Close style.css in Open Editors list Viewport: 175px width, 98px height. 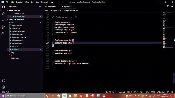[11, 16]
